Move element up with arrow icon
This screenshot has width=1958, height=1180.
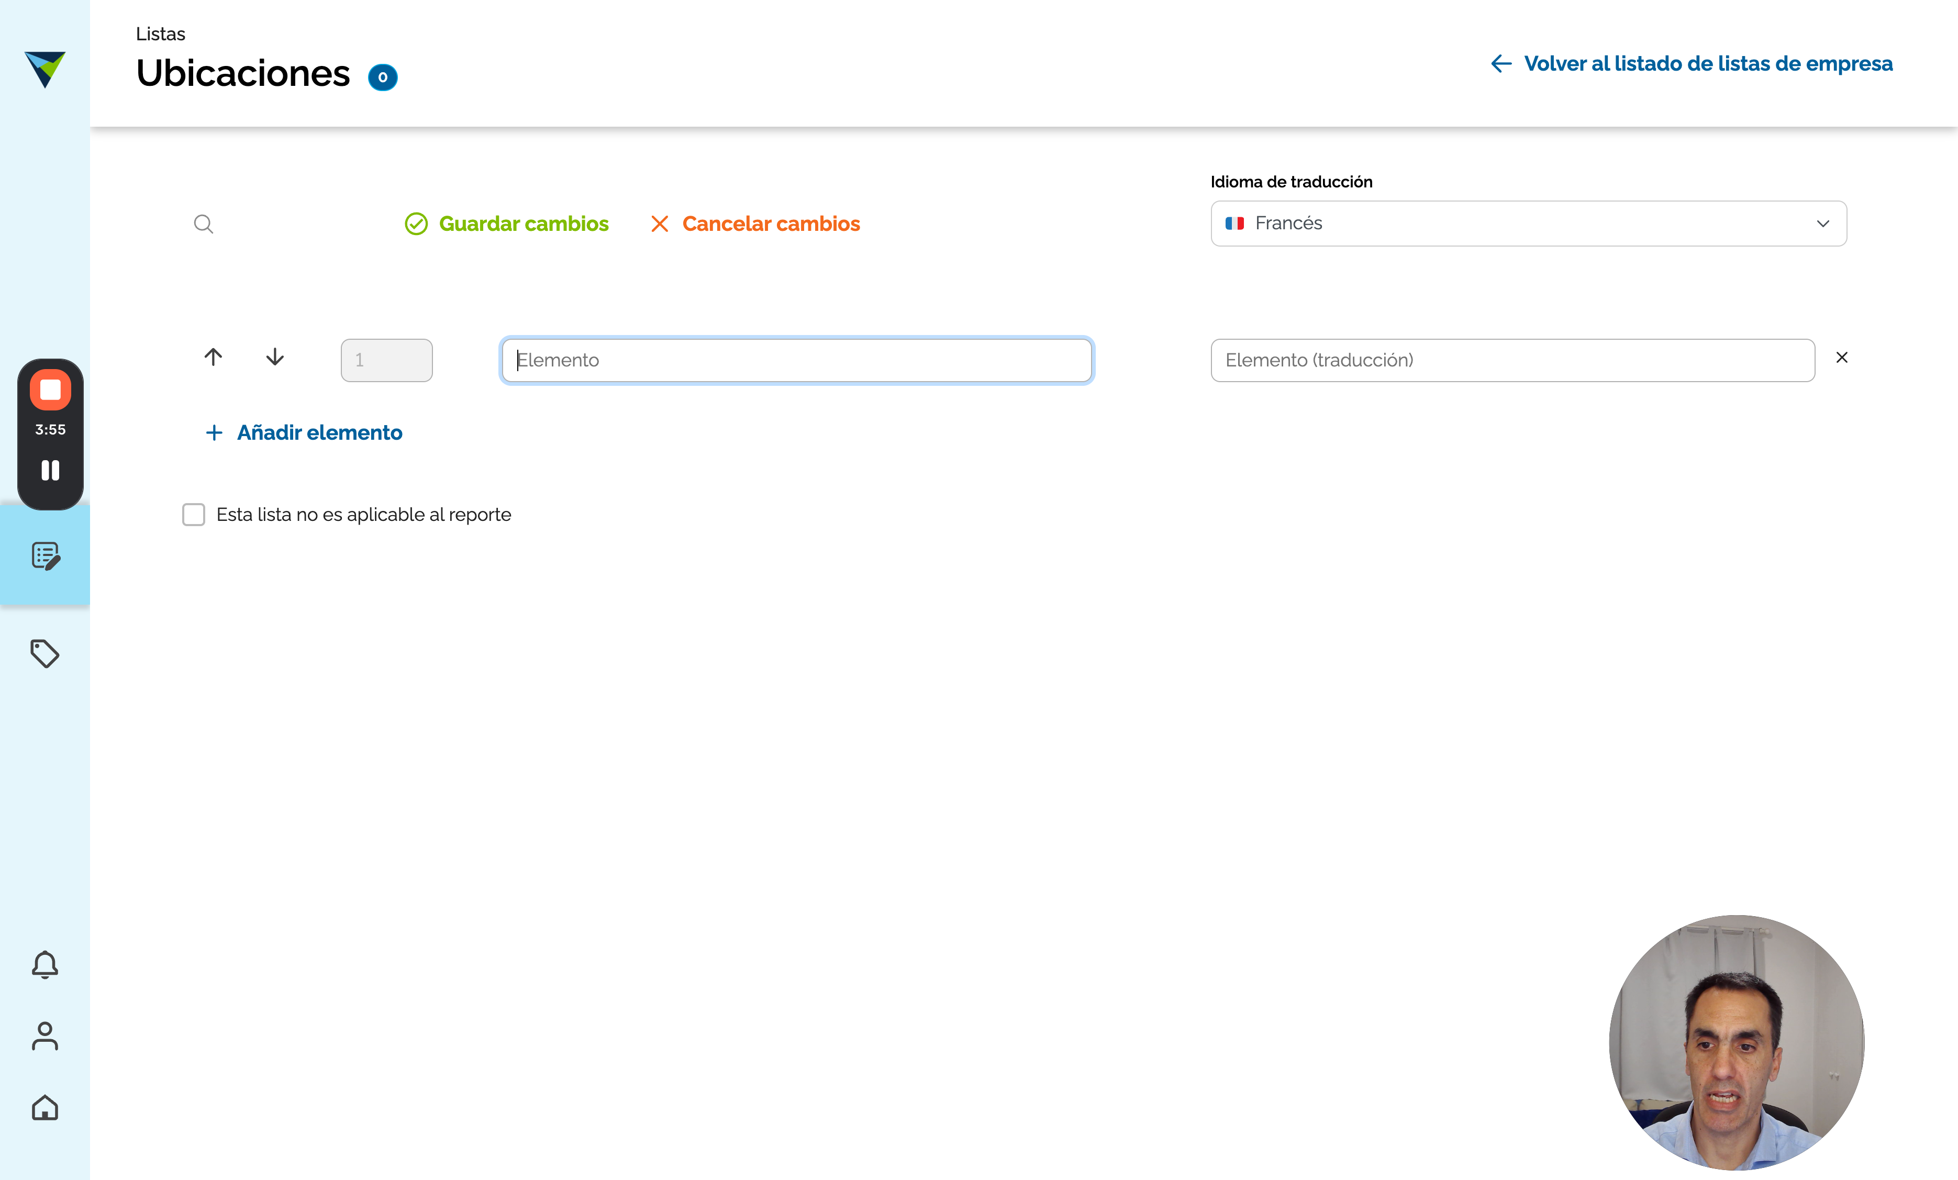pyautogui.click(x=213, y=357)
